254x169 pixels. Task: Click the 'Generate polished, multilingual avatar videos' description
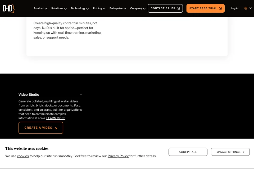50,110
